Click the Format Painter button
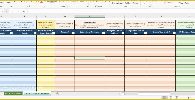 5,2
